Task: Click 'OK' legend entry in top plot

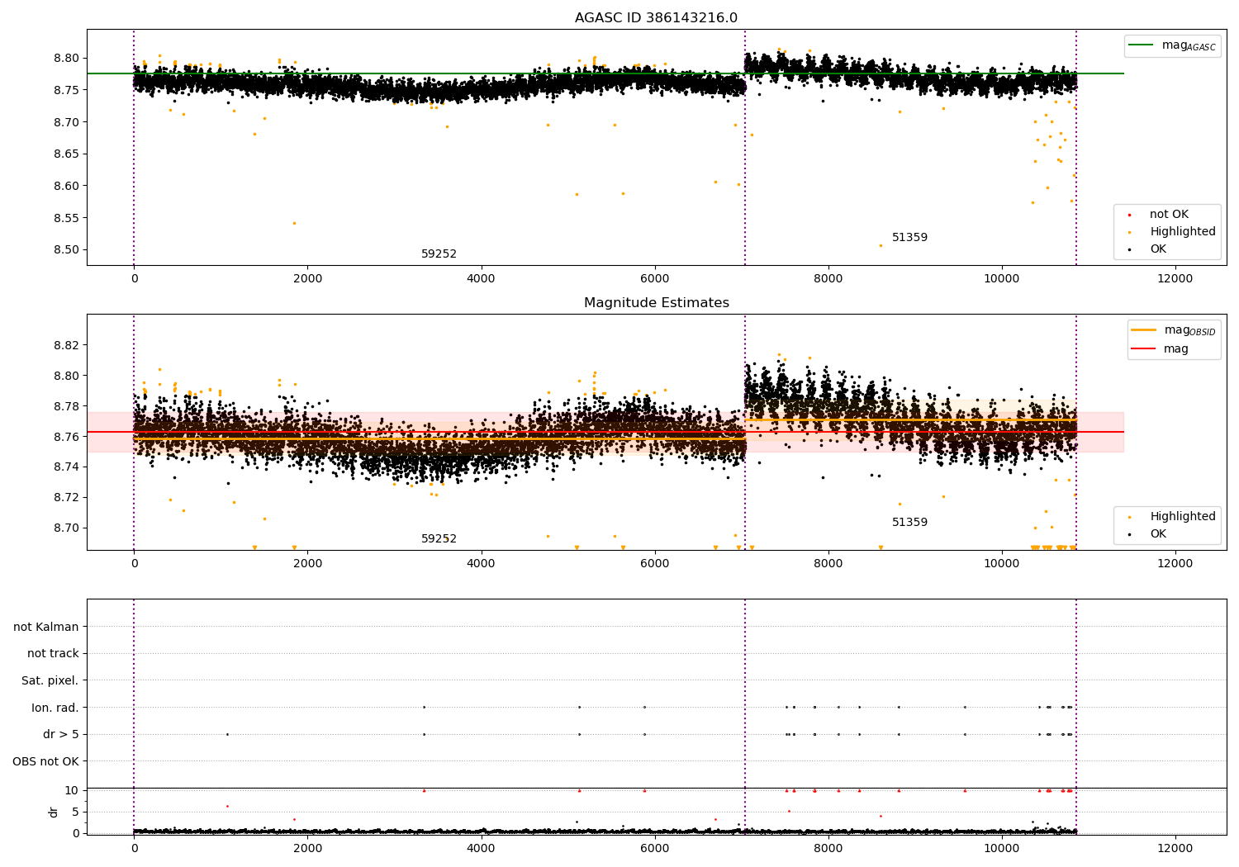Action: click(1158, 249)
